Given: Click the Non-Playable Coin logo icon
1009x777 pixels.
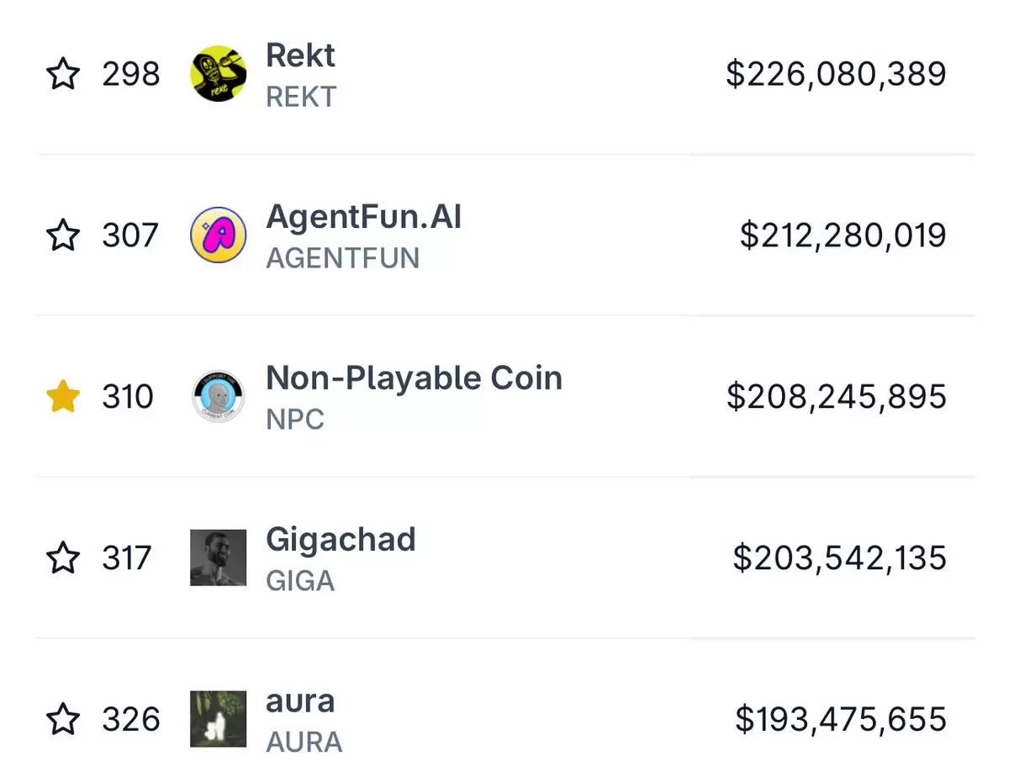Looking at the screenshot, I should pyautogui.click(x=219, y=397).
